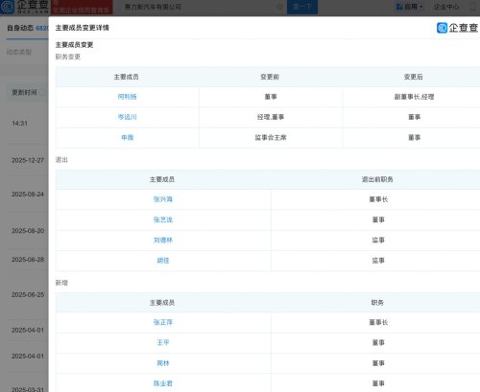Click the 主要成员变更详情 dialog title
480x392 pixels.
click(83, 28)
